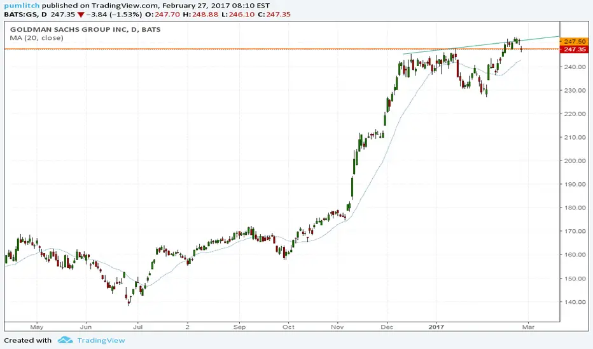593x349 pixels.
Task: Click the 170.00 price axis label
Action: (574, 231)
